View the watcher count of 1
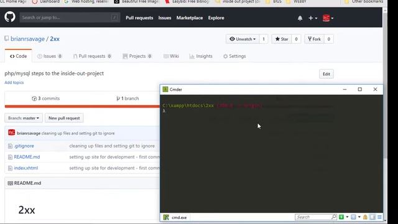Screen dimensions: 398x224 [264, 39]
